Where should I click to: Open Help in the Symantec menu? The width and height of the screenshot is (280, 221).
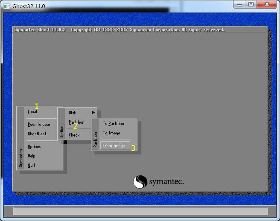(x=32, y=156)
